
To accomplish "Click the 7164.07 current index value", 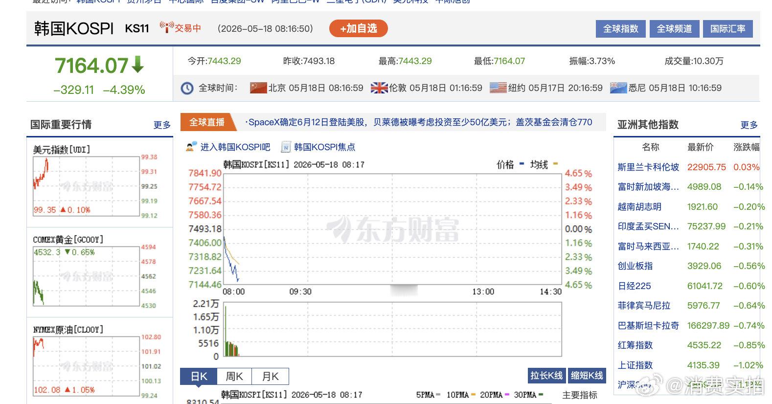I will click(91, 66).
